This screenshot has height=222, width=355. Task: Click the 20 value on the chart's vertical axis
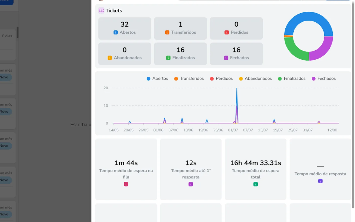click(x=106, y=88)
